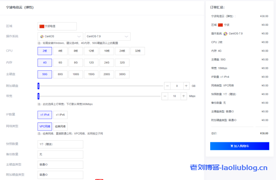Click the China flag in order summary
The height and width of the screenshot is (180, 276).
click(x=221, y=25)
